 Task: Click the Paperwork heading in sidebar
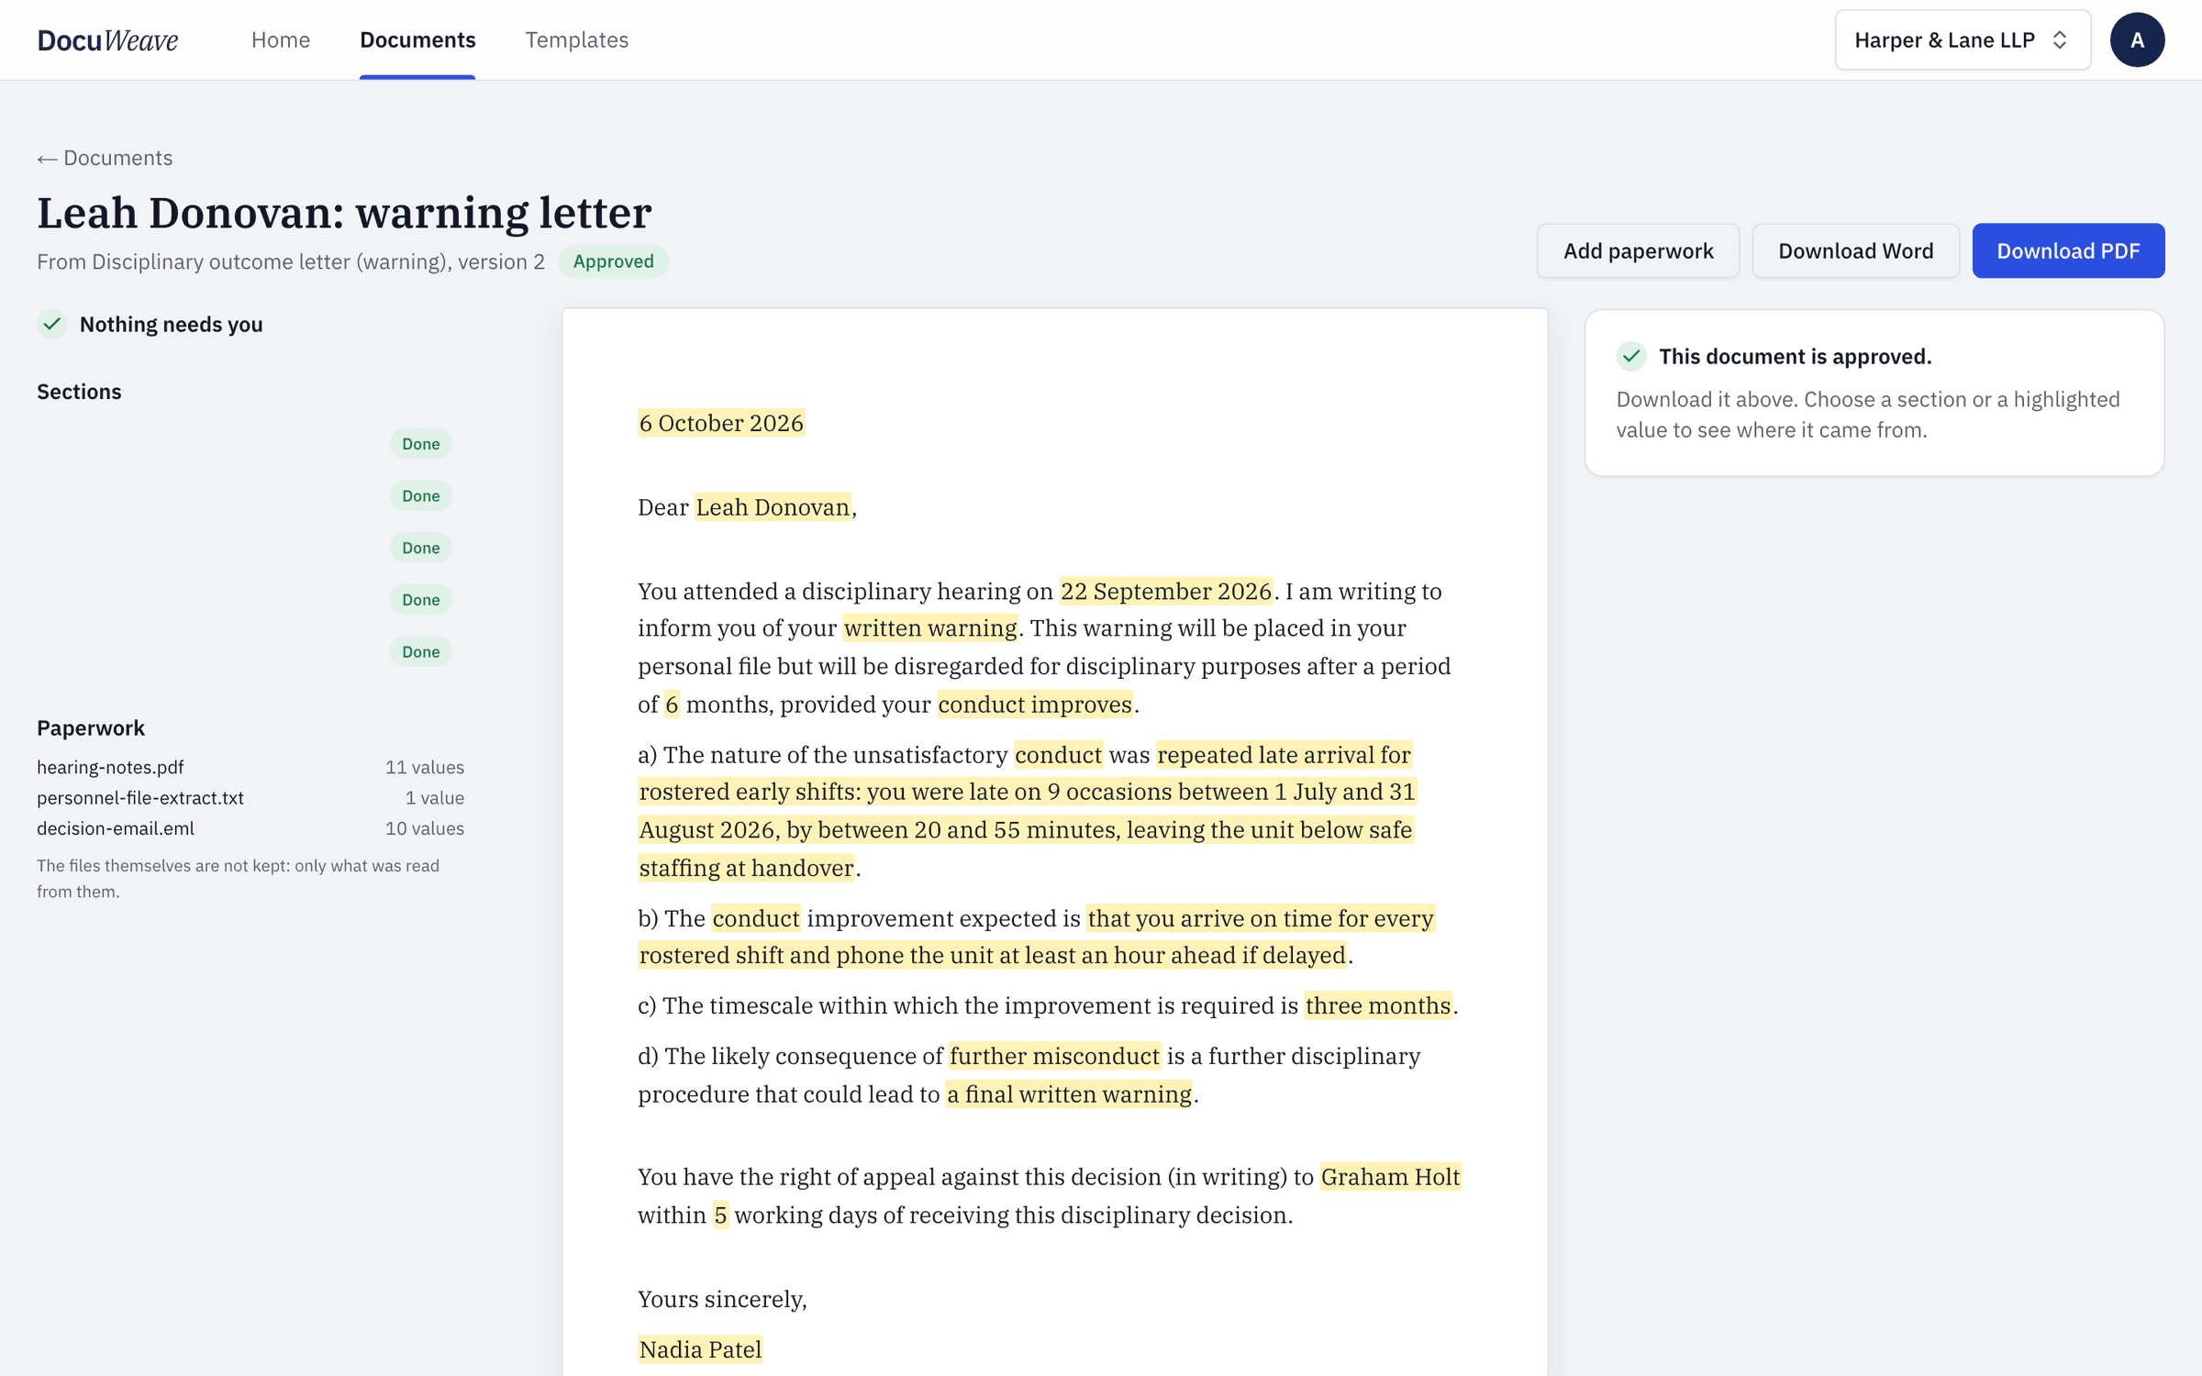(x=91, y=727)
